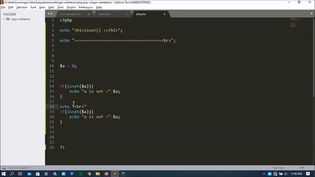Click line number 22 in the gutter
This screenshot has width=315, height=177.
pos(52,127)
